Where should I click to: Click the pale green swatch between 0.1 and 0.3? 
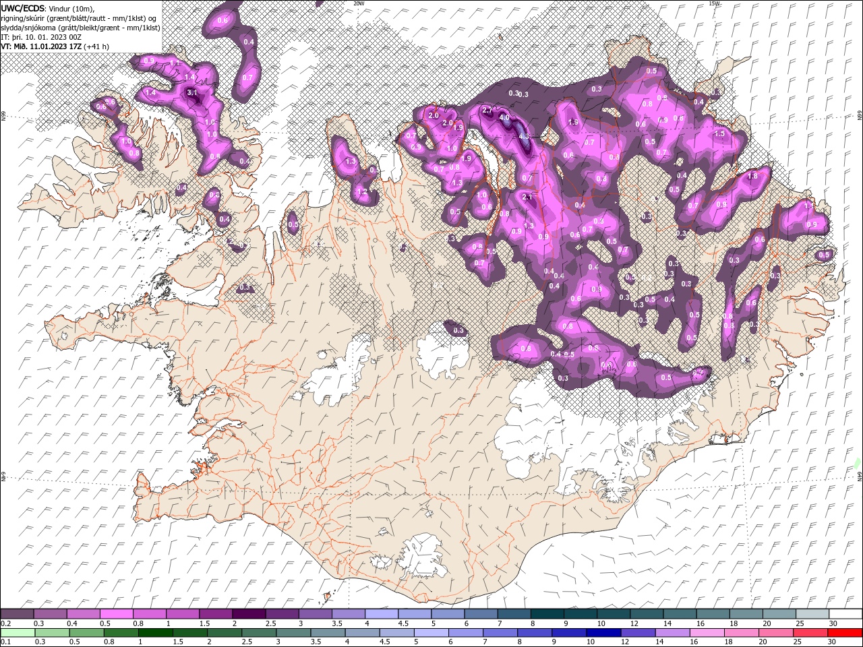click(18, 633)
